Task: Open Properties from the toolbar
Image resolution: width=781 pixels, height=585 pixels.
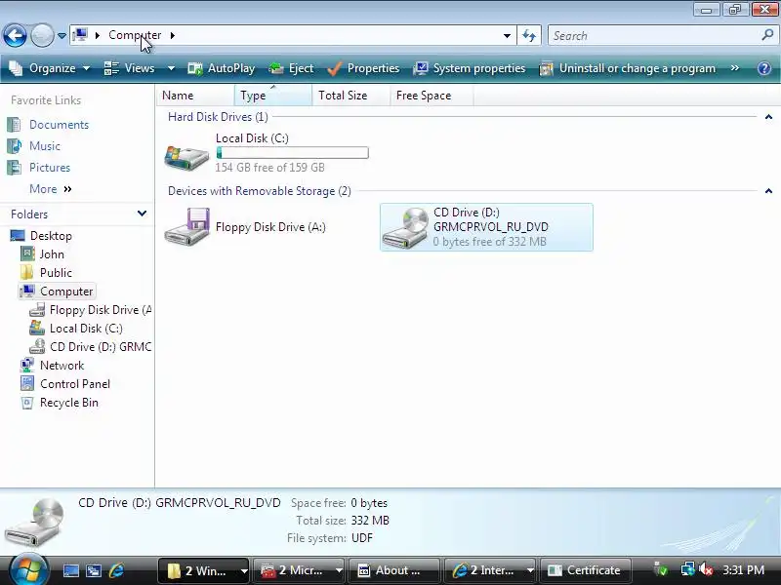Action: click(363, 68)
